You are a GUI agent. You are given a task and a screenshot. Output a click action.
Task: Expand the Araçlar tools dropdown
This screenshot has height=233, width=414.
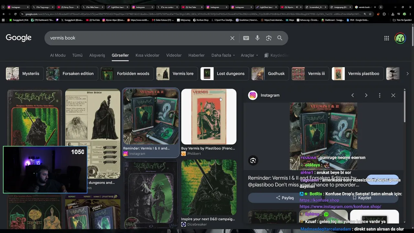click(x=249, y=55)
